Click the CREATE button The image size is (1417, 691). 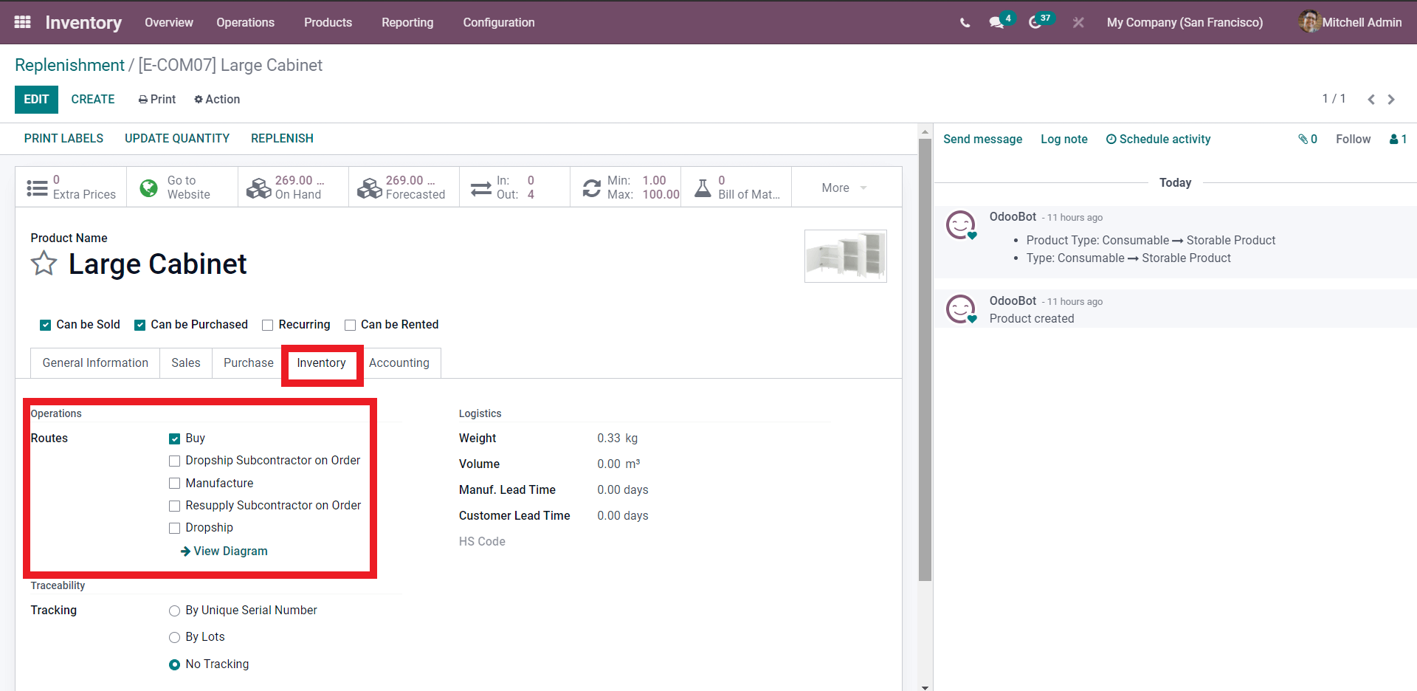[x=93, y=100]
